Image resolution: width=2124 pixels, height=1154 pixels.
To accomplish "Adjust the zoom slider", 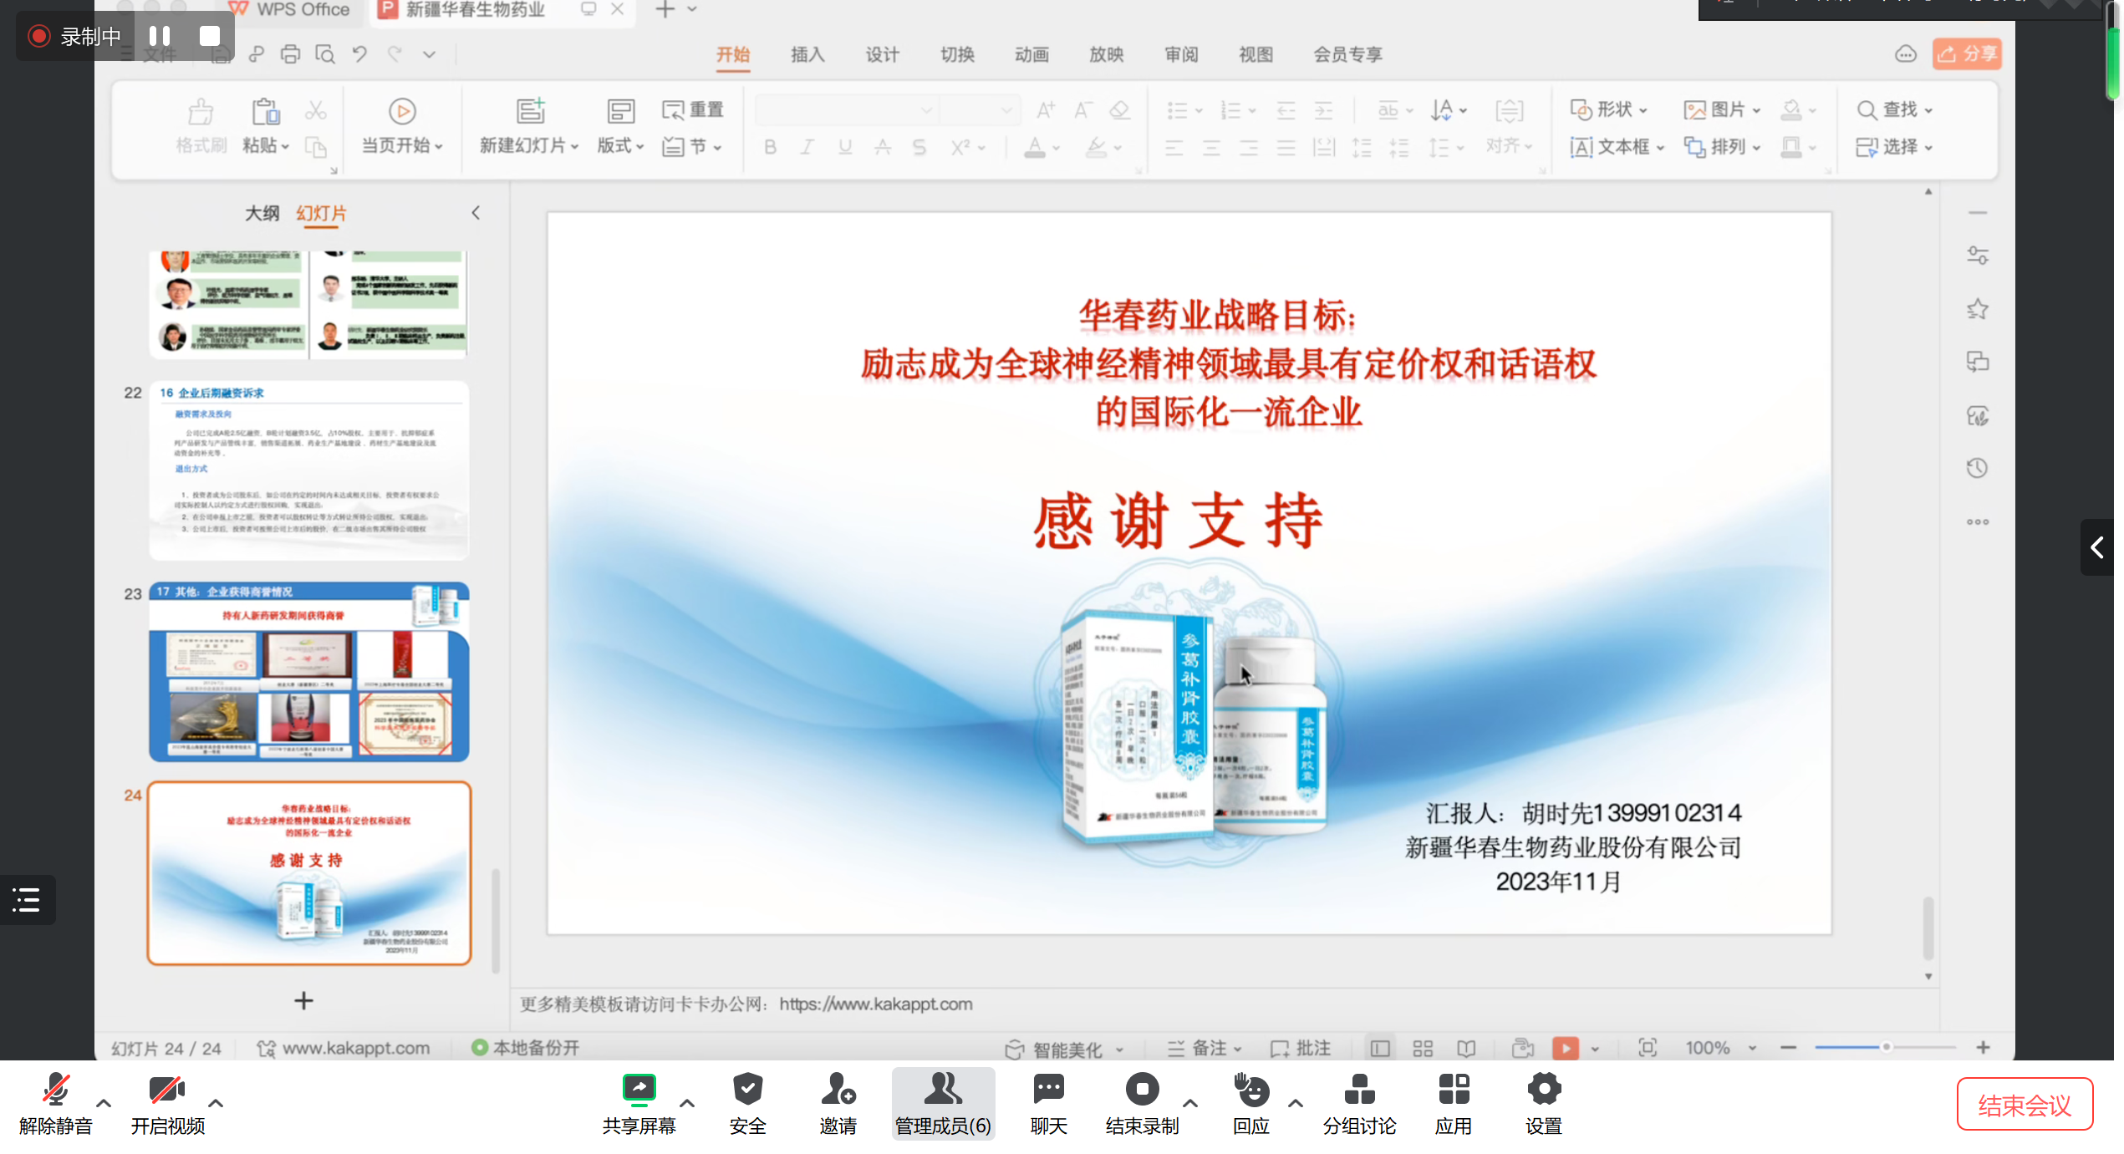I will click(x=1885, y=1047).
